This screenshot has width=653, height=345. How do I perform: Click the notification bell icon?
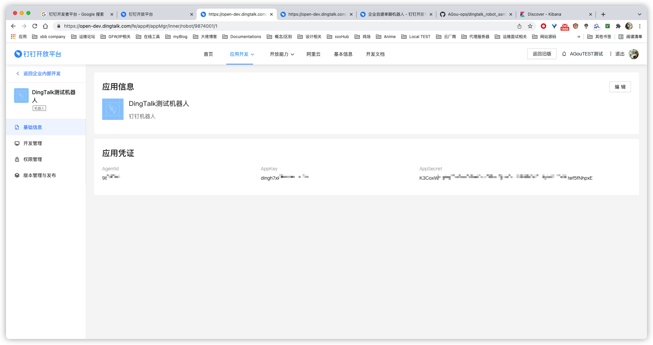pos(564,54)
